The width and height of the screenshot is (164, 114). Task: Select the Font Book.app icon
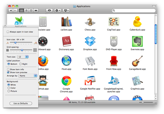[x=90, y=61]
